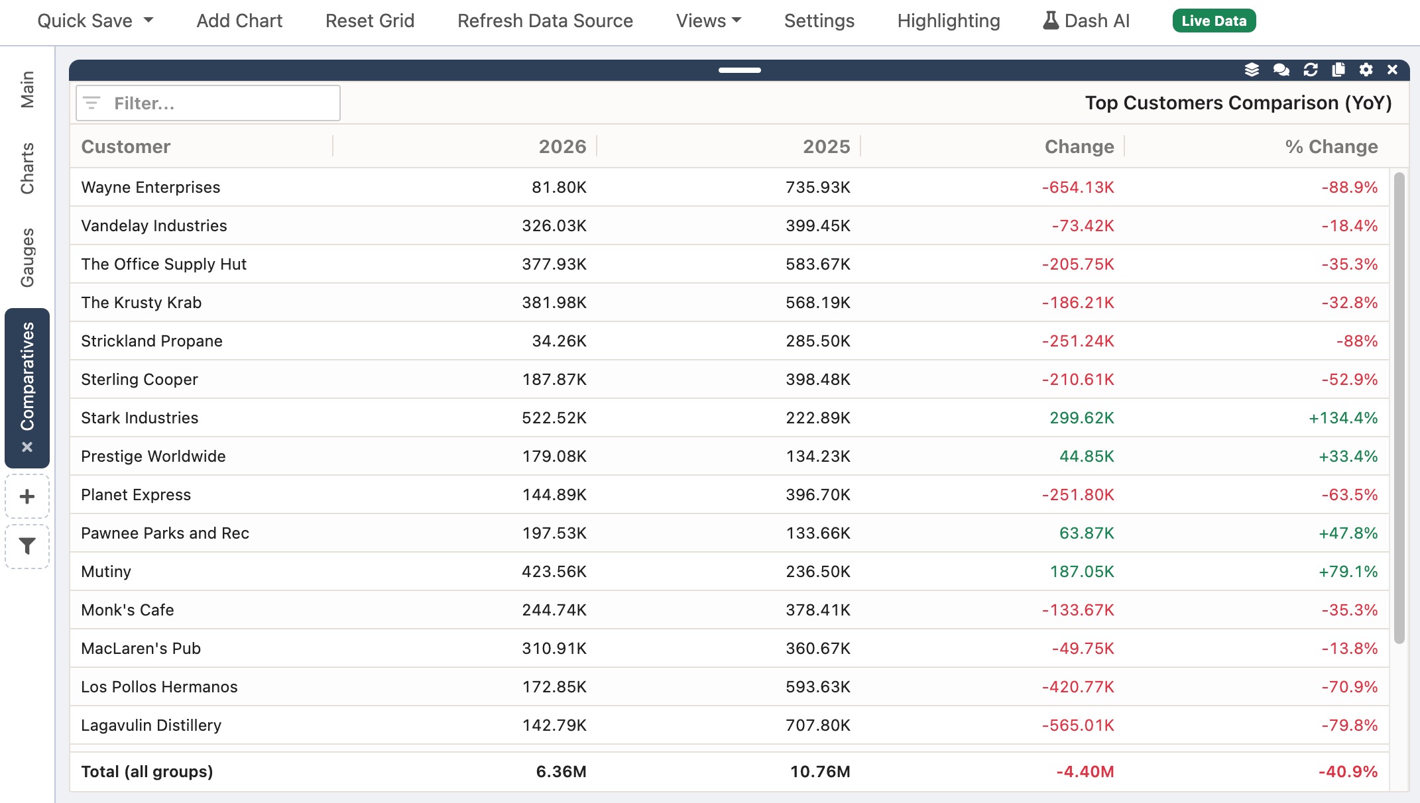Click Refresh Data Source
Viewport: 1420px width, 803px height.
545,21
